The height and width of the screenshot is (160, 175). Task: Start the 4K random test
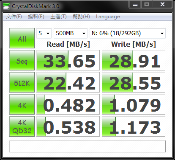point(22,104)
